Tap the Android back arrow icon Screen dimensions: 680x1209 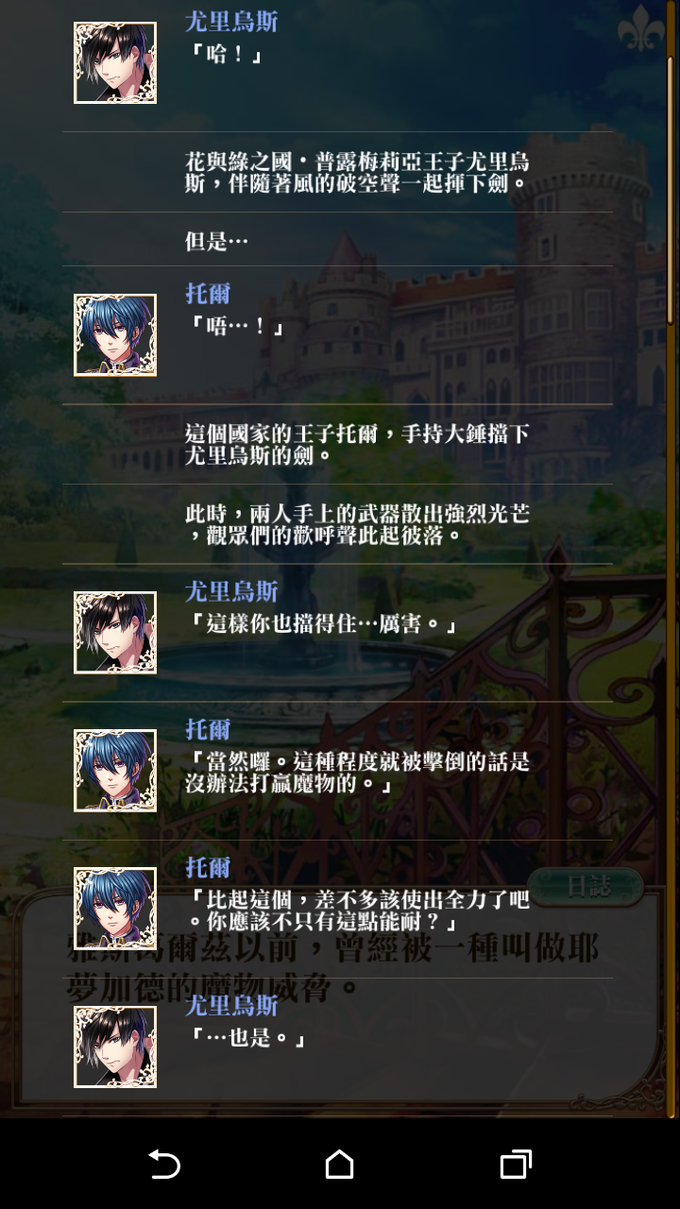[164, 1165]
